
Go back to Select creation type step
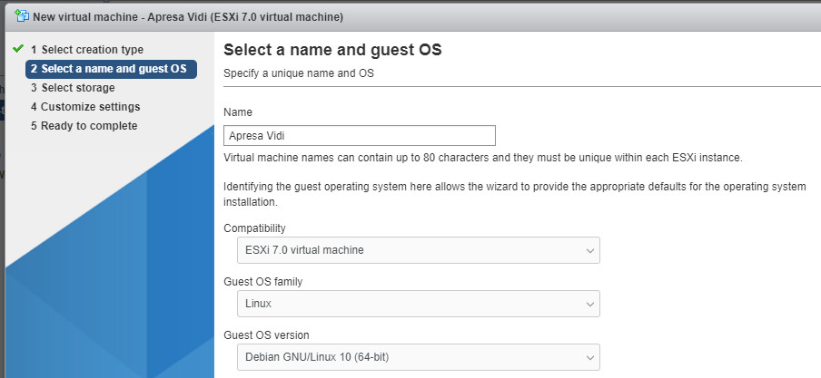point(87,50)
